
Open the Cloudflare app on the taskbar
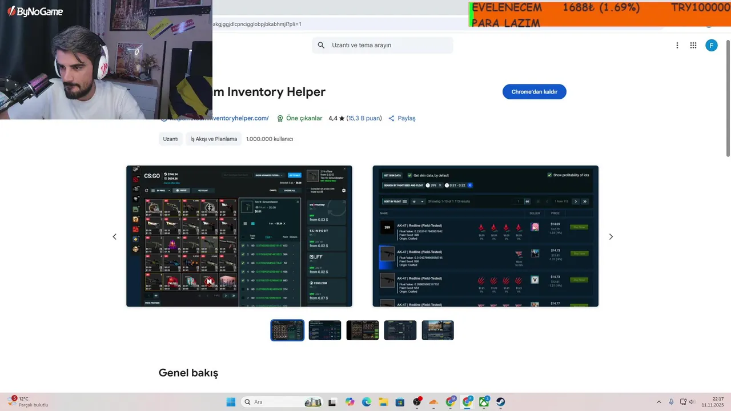433,402
